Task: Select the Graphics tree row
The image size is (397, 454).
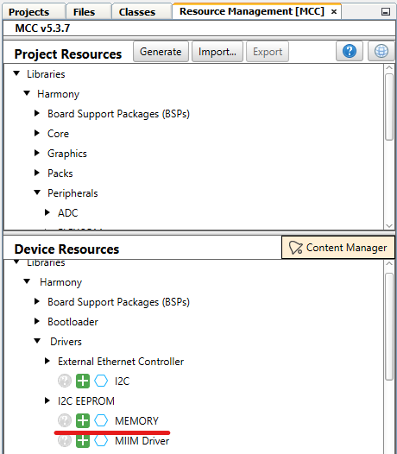Action: [x=67, y=154]
